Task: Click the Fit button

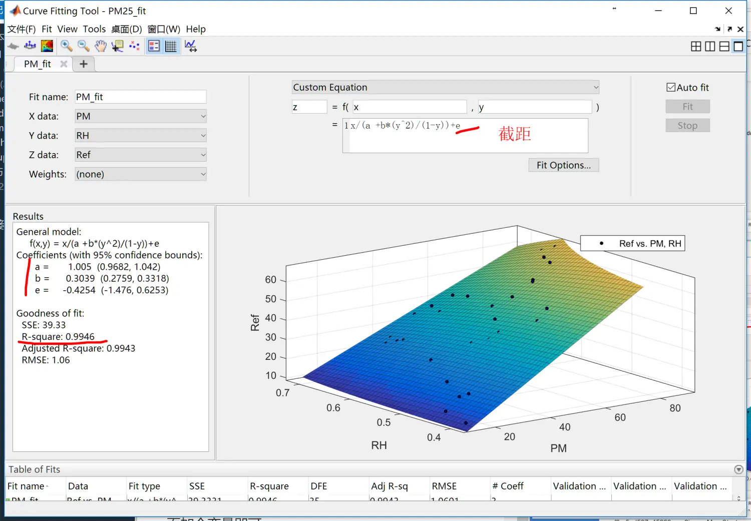Action: [x=687, y=107]
